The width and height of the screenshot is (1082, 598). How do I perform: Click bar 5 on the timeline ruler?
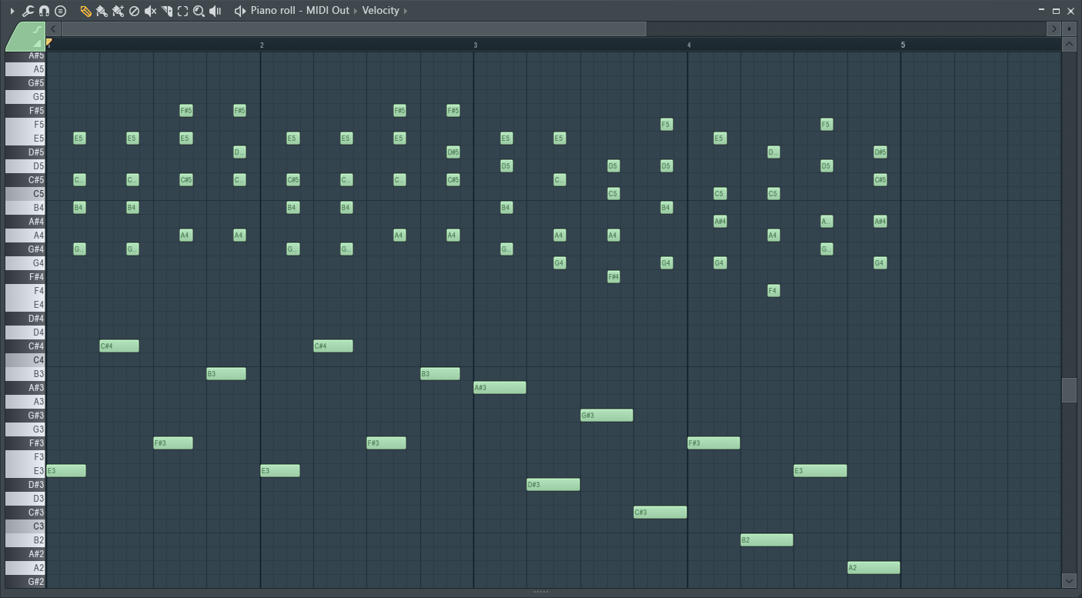pyautogui.click(x=903, y=45)
